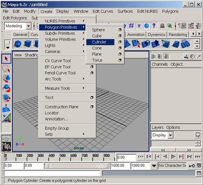Click the folded polygon faces shelf icon

(156, 44)
